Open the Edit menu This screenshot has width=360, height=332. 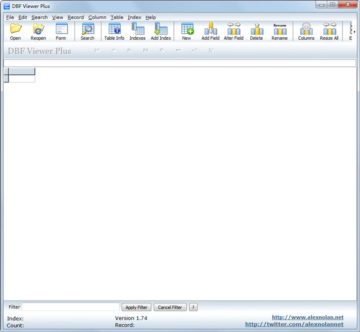tap(23, 17)
